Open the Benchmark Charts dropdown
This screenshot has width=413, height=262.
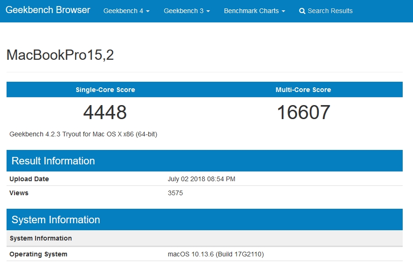tap(254, 11)
